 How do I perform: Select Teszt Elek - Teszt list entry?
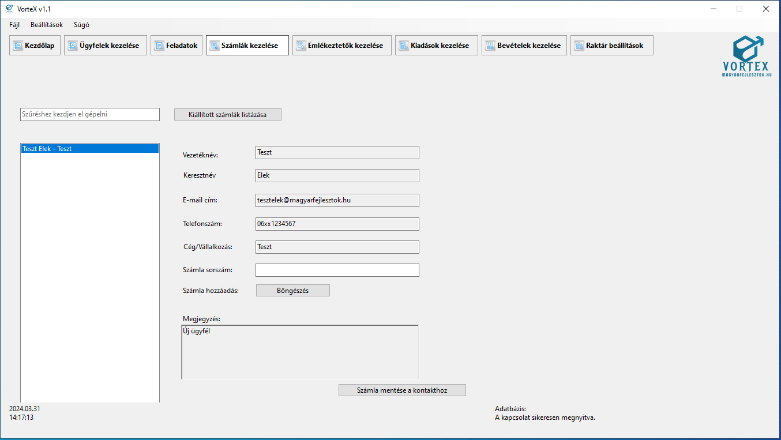pos(89,149)
